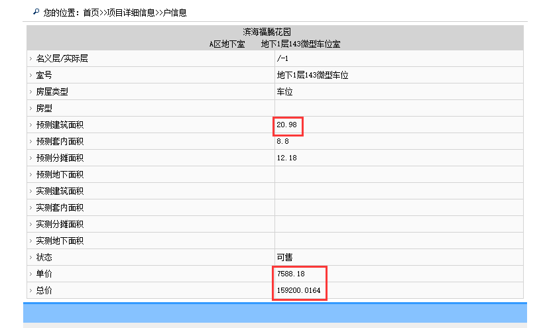Select the 20.98 area value
The height and width of the screenshot is (328, 541).
tap(286, 125)
